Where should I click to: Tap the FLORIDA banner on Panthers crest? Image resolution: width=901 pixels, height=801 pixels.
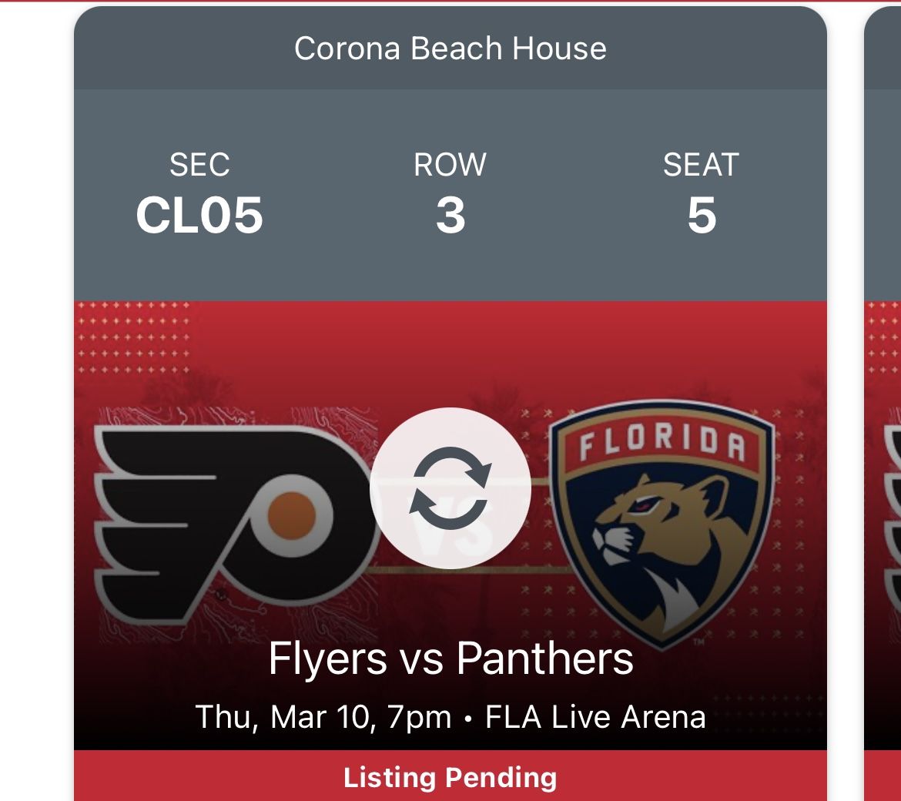[x=662, y=443]
